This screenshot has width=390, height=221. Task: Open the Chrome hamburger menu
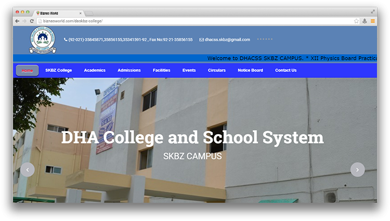point(372,21)
